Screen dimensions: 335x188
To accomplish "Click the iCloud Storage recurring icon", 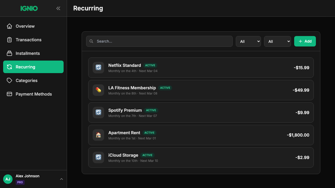I will [98, 157].
